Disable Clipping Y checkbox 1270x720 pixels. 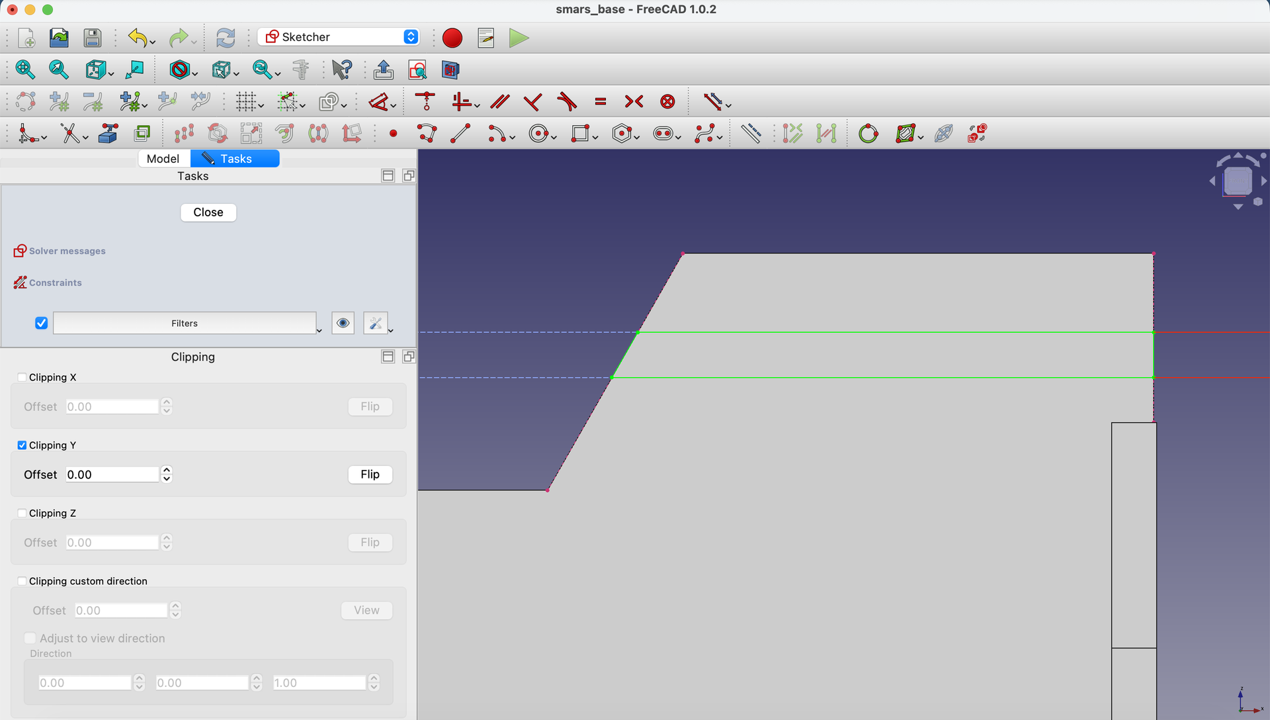[x=22, y=445]
